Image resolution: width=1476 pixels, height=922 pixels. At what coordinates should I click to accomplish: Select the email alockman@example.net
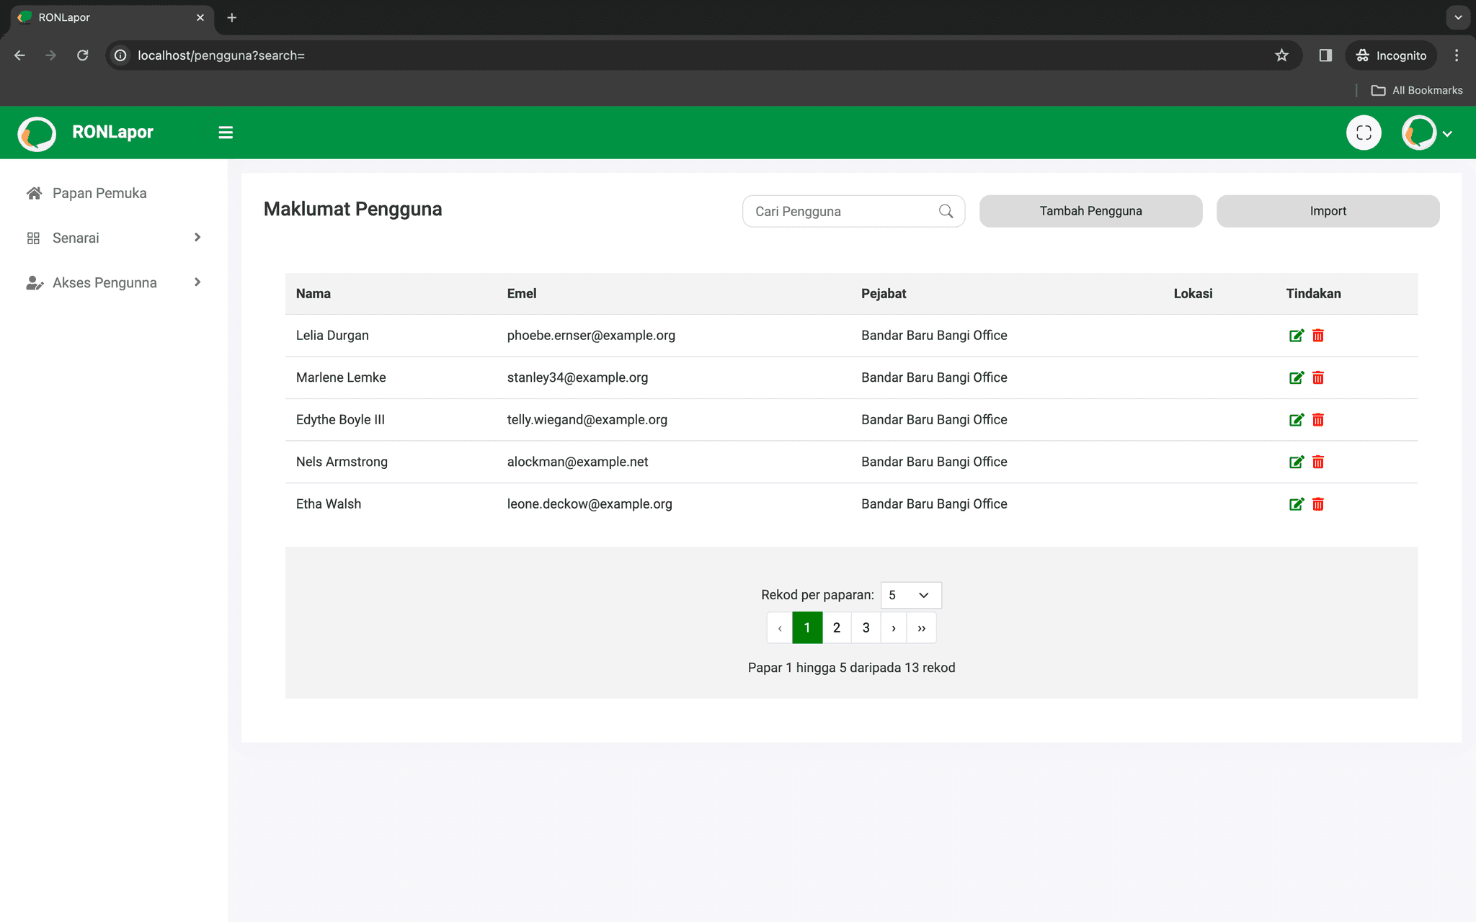pos(577,462)
